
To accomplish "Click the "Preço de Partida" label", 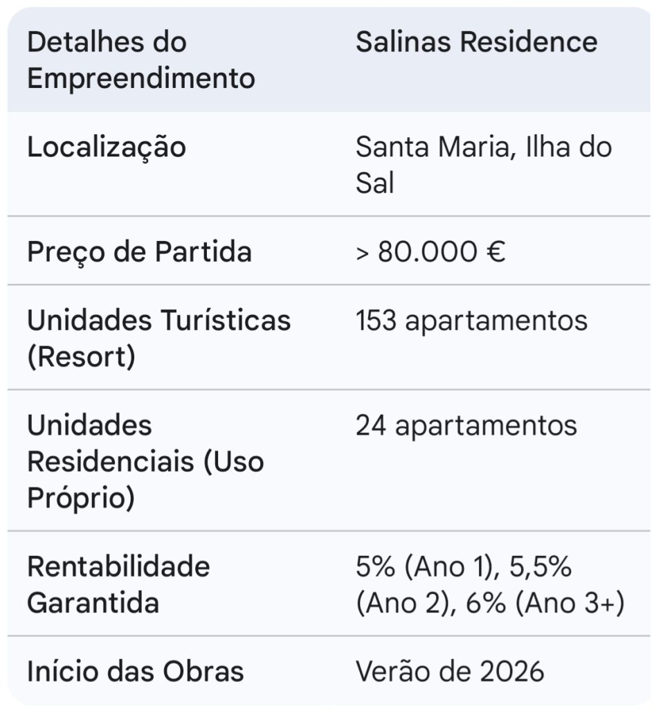I will [x=139, y=251].
